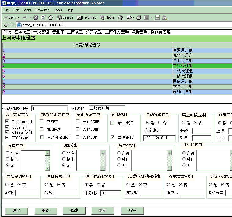The width and height of the screenshot is (232, 217).
Task: Click the 修改 button
Action: [74, 210]
